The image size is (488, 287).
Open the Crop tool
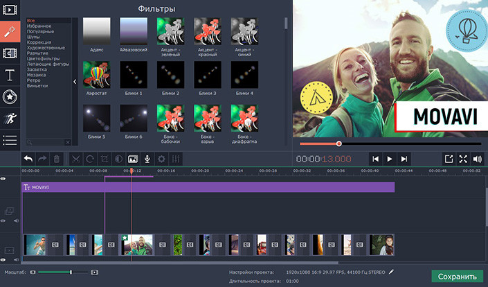tap(105, 159)
